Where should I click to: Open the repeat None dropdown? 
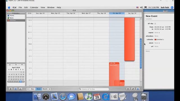pos(157,33)
